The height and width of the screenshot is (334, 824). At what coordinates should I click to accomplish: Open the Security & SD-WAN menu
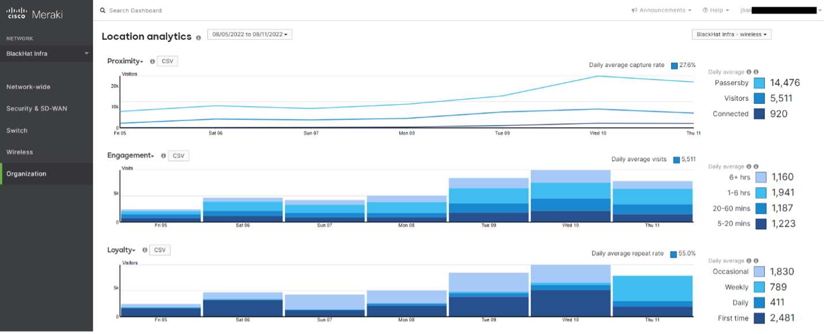coord(37,109)
